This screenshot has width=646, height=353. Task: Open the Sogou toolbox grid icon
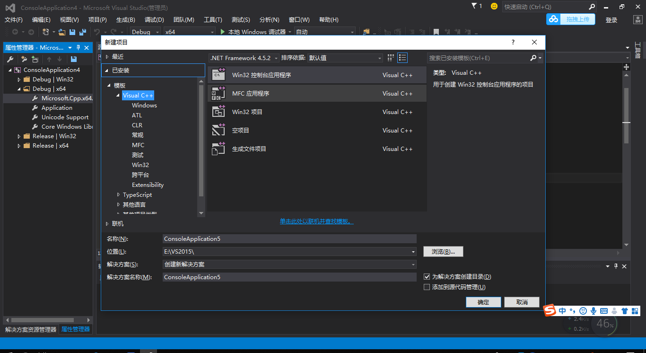[635, 311]
